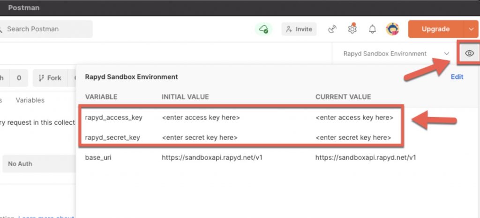This screenshot has height=218, width=480.
Task: Open the notifications bell
Action: 372,29
